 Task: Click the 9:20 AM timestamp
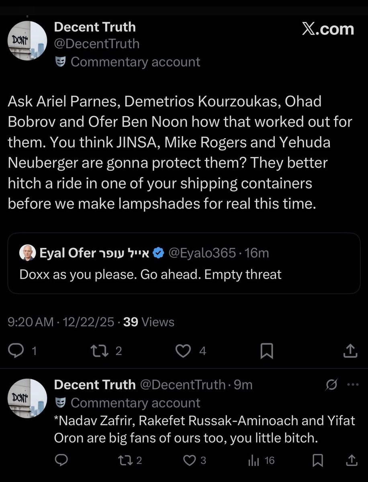(31, 322)
